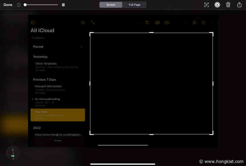
Task: Click the right edge crop handle
Action: (213, 84)
